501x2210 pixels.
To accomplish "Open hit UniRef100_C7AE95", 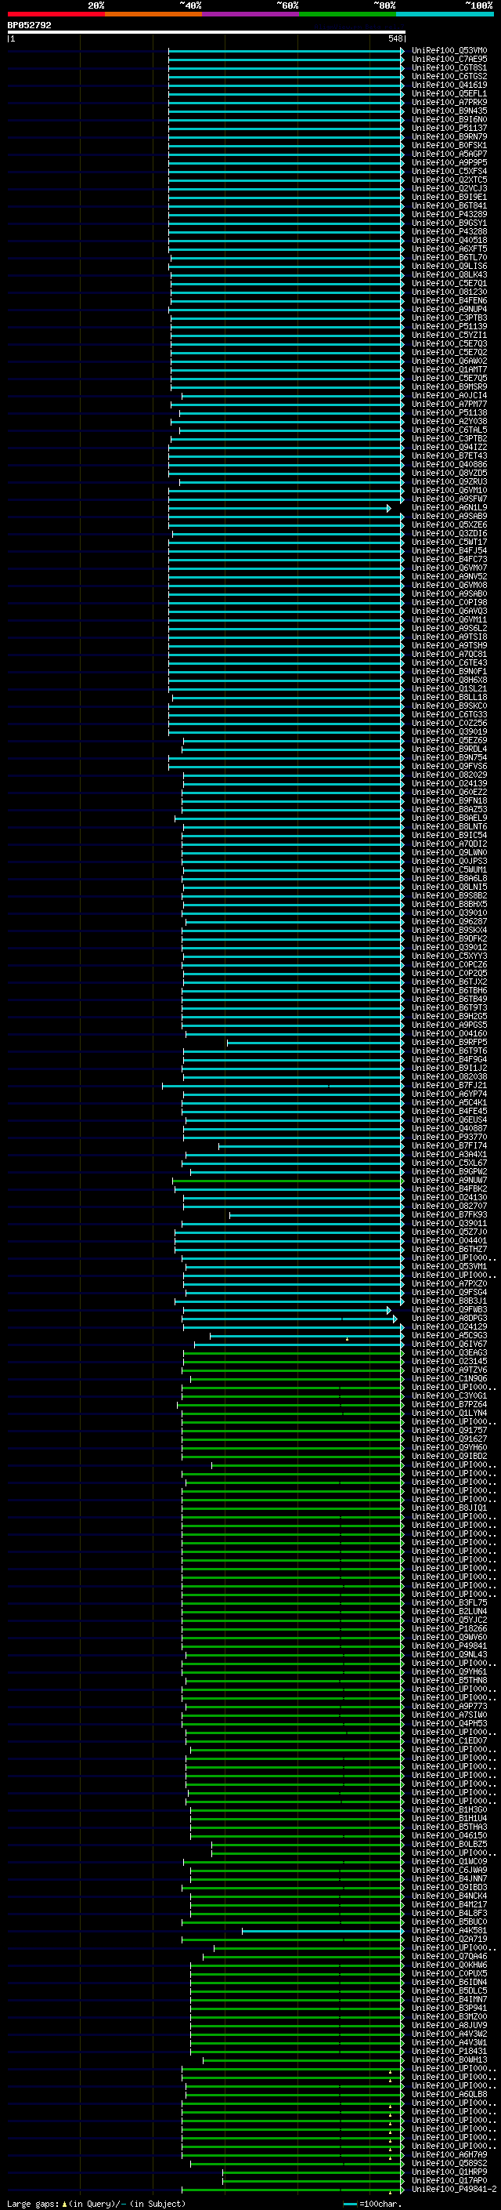I will [x=449, y=60].
